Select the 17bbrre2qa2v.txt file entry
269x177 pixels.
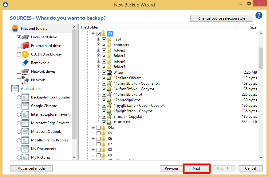point(127,100)
